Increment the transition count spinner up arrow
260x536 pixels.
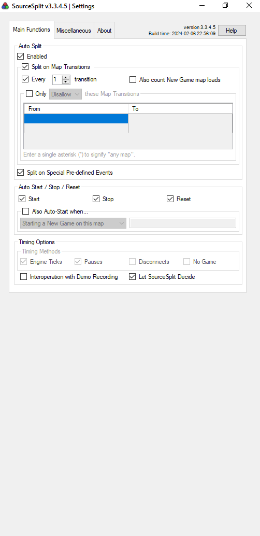pyautogui.click(x=66, y=77)
